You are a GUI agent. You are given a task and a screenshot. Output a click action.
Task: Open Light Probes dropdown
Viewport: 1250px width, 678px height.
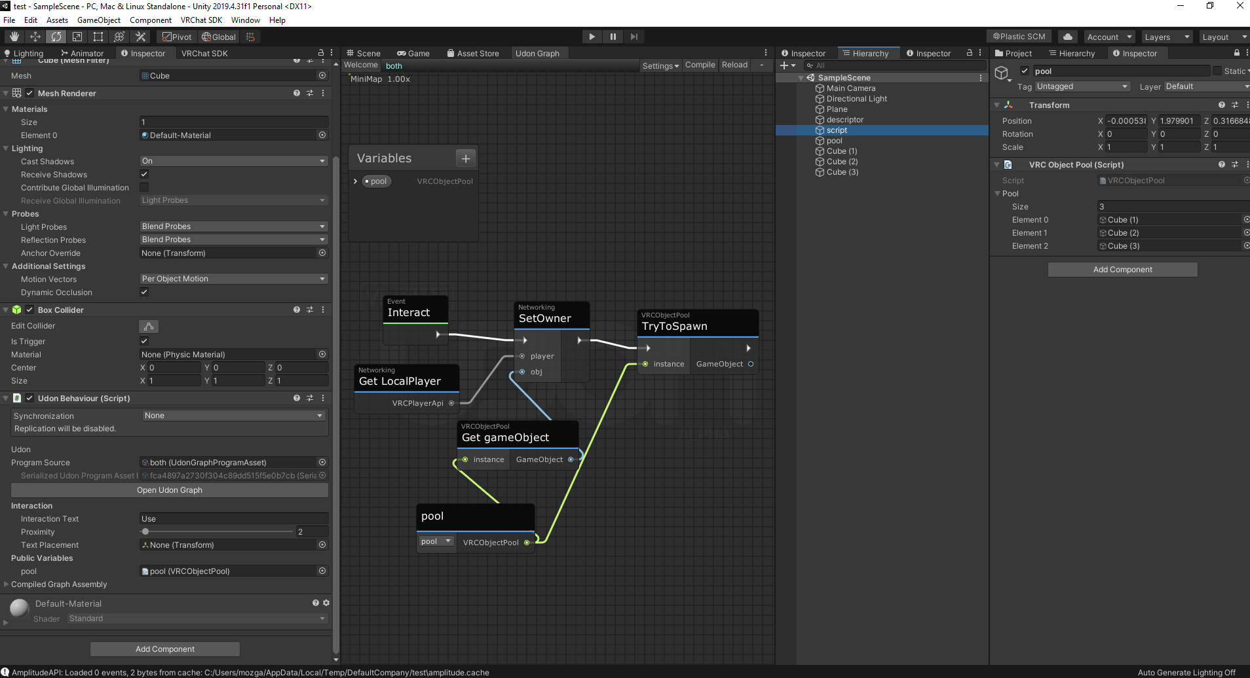coord(234,226)
